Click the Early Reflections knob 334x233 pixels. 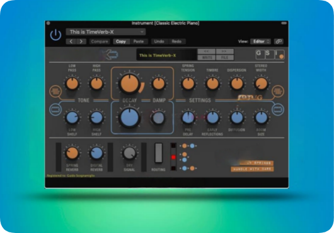[212, 117]
